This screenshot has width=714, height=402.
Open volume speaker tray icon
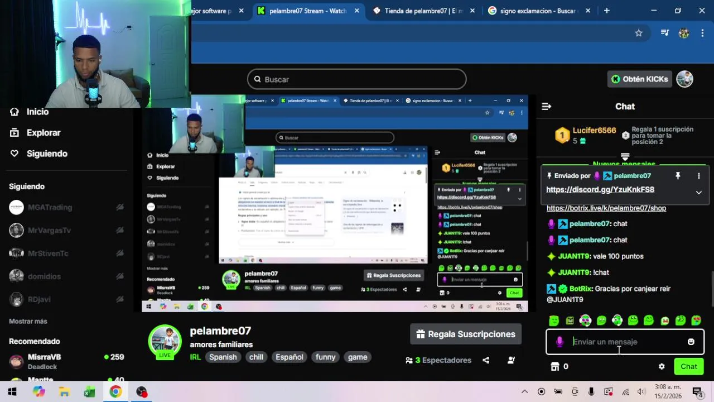[x=641, y=392]
